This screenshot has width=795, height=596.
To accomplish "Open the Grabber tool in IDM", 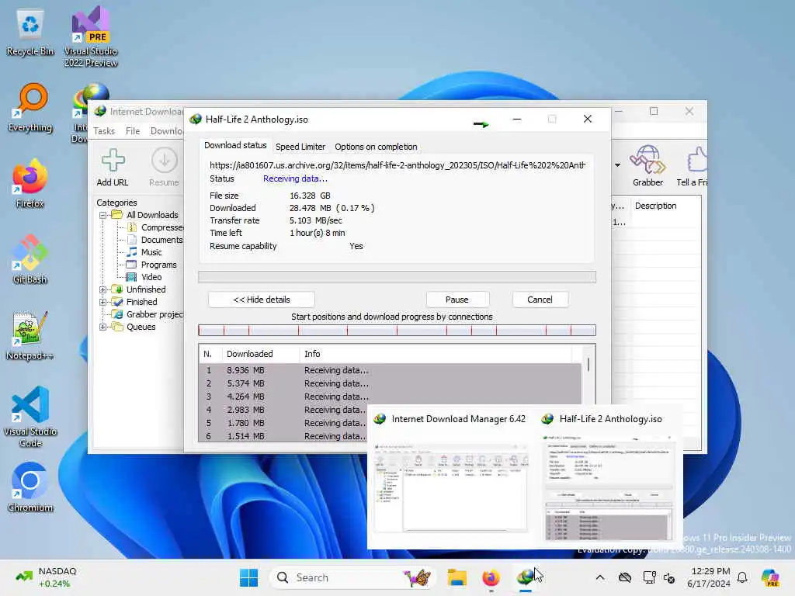I will click(x=647, y=166).
